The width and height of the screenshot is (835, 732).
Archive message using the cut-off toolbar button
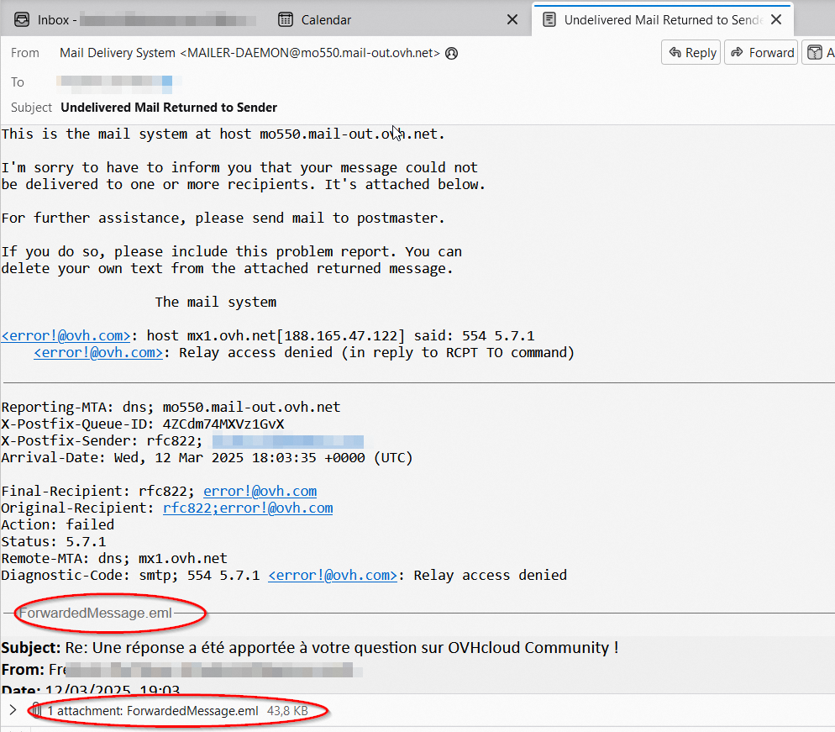click(x=818, y=53)
